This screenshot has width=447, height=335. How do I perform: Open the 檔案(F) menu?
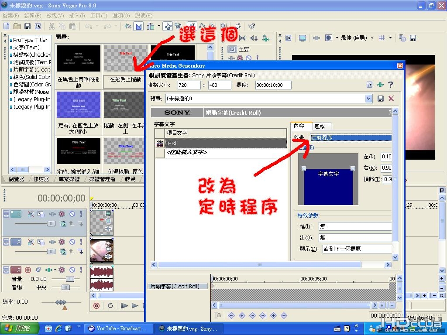click(10, 15)
